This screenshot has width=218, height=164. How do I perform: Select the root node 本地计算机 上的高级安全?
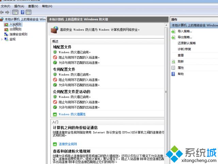pyautogui.click(x=25, y=19)
